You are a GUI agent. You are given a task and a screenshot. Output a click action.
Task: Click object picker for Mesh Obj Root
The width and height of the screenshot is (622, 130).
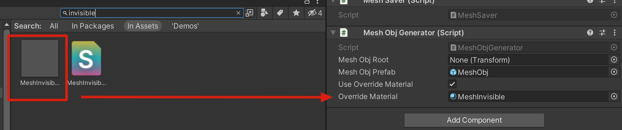pyautogui.click(x=614, y=60)
